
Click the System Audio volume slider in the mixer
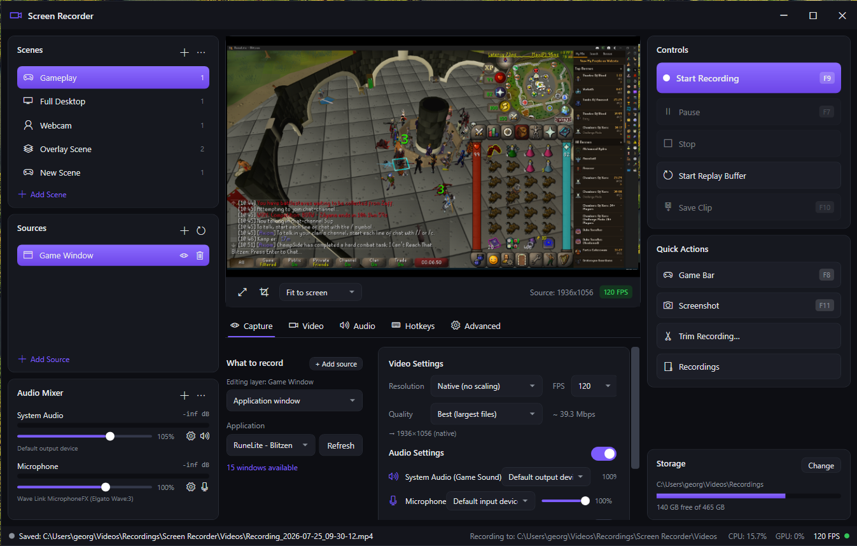coord(85,436)
